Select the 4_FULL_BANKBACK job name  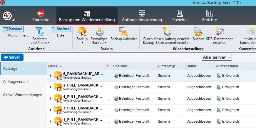tap(83, 97)
